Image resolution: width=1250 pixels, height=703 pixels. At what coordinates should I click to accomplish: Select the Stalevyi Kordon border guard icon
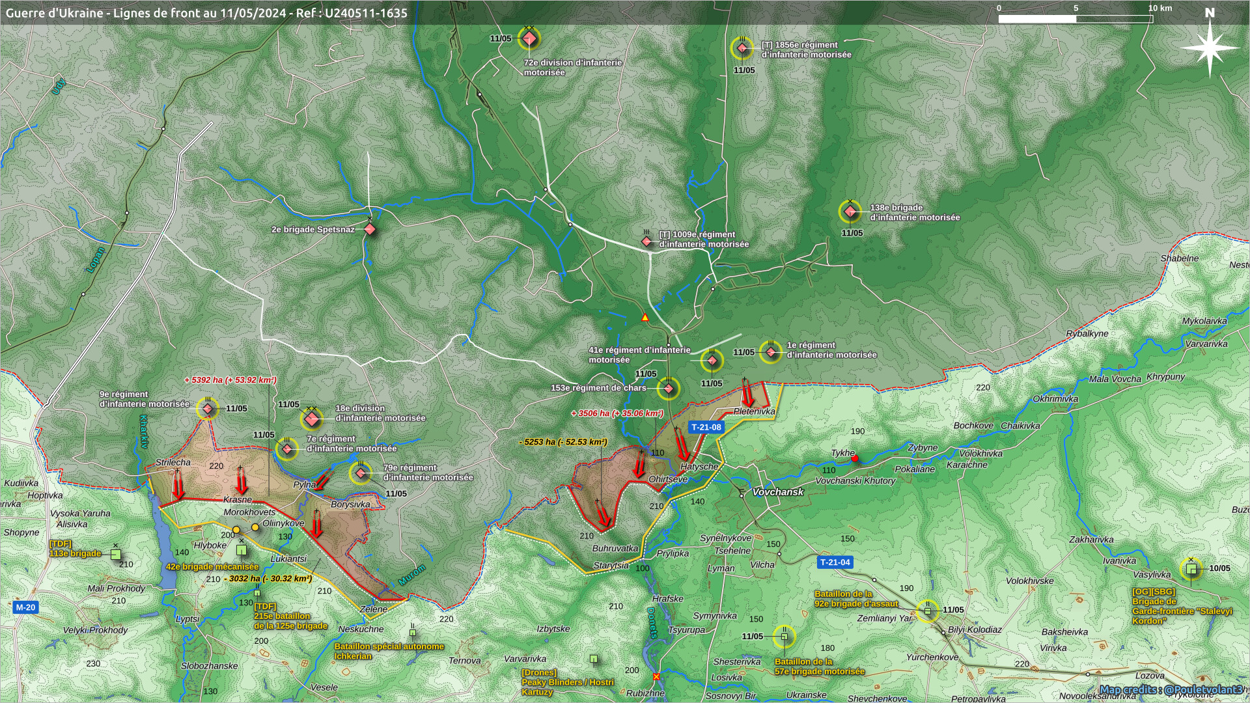(1191, 569)
